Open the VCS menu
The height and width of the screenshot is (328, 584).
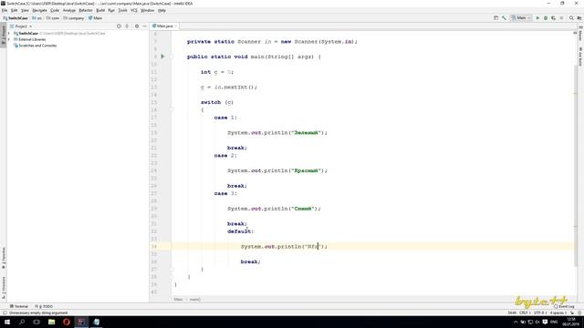134,10
